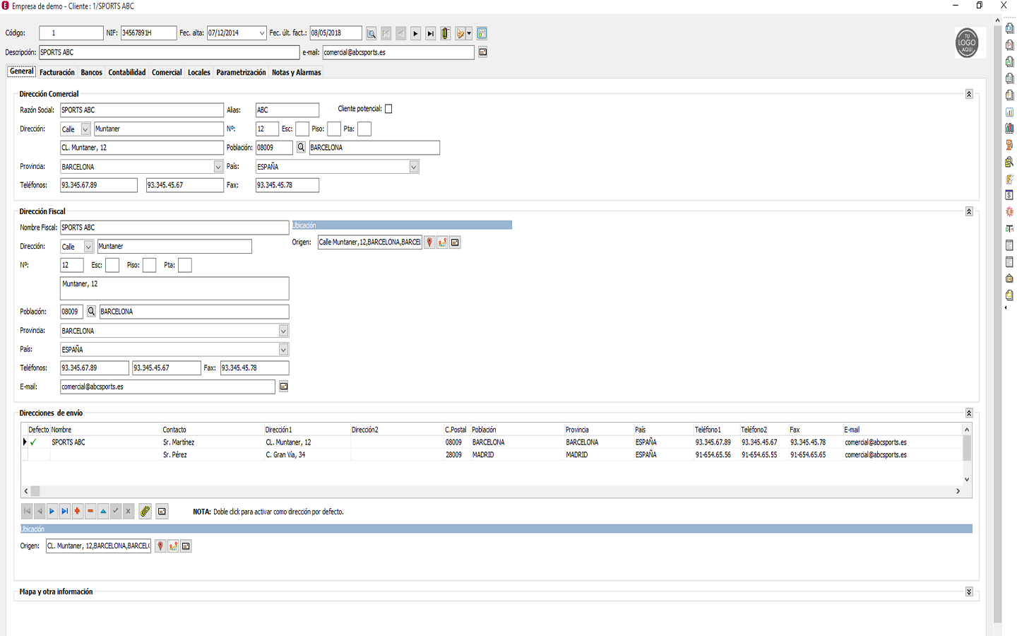Viewport: 1017px width, 636px height.
Task: Click the email card icon beside the top e-mail field
Action: click(x=483, y=52)
